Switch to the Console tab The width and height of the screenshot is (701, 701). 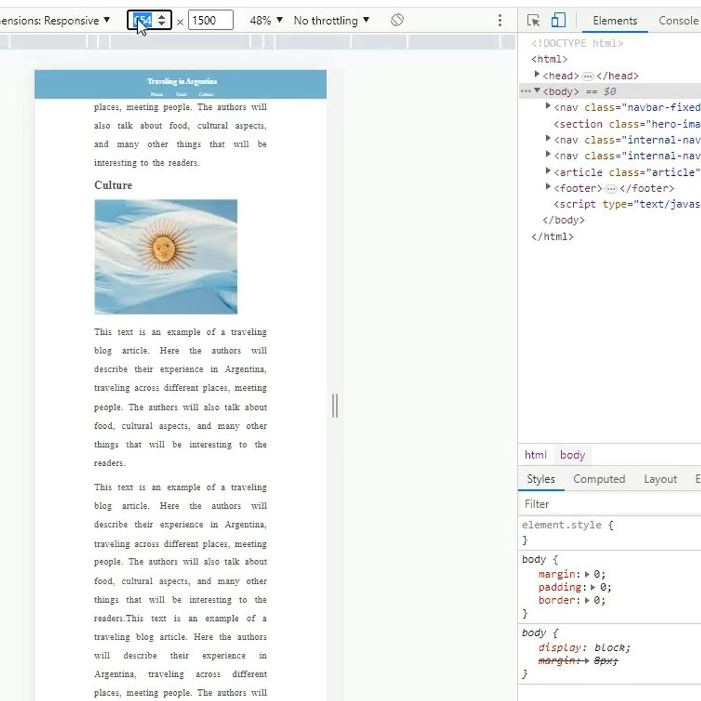tap(678, 20)
